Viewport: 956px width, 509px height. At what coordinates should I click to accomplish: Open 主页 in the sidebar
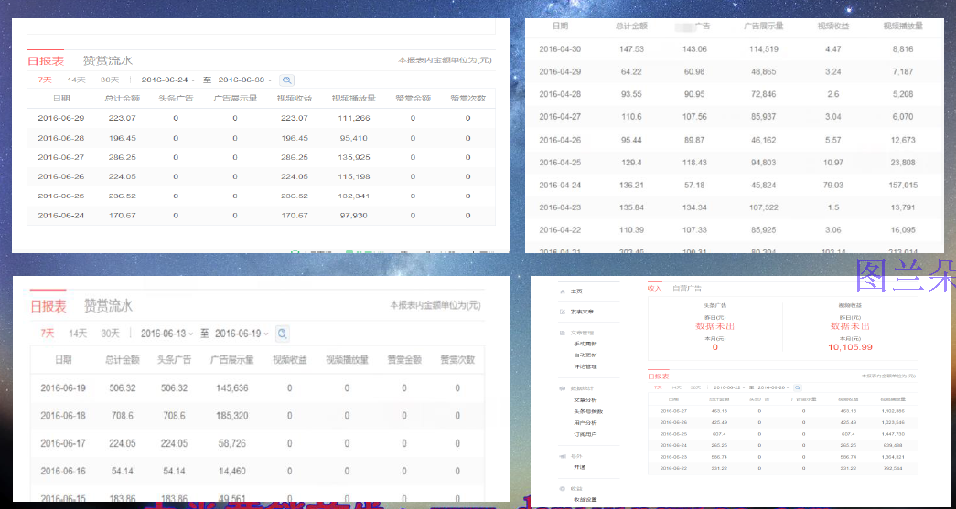pyautogui.click(x=576, y=292)
